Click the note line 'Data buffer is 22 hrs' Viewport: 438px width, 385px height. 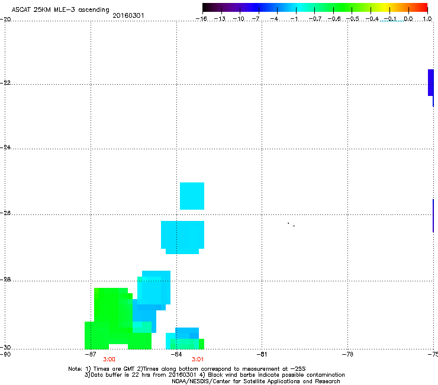click(x=214, y=375)
